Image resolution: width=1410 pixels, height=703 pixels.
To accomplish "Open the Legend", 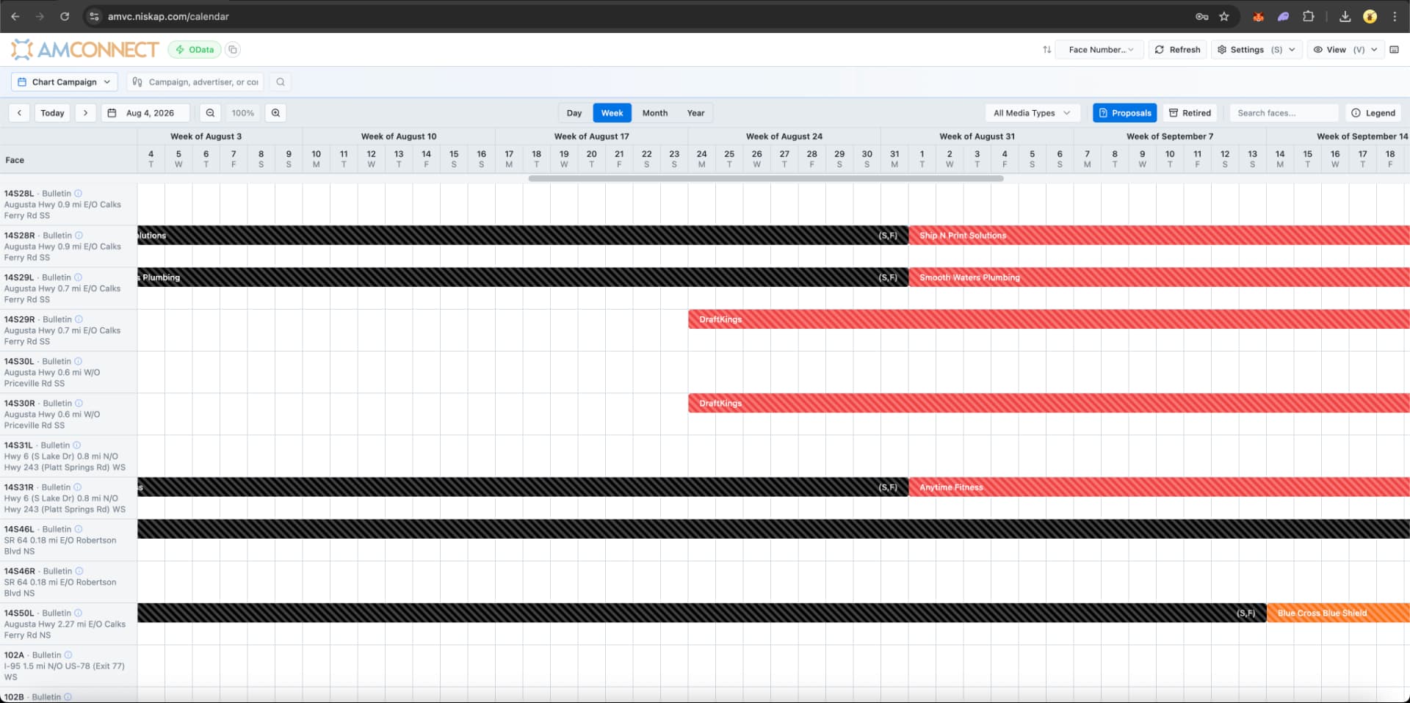I will (x=1373, y=113).
